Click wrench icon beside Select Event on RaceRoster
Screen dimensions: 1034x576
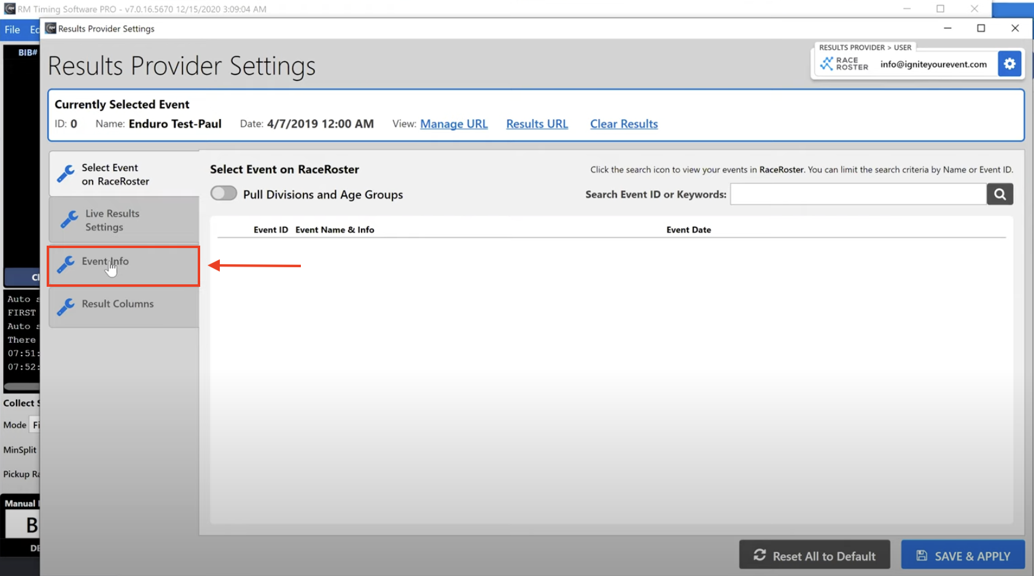[66, 174]
